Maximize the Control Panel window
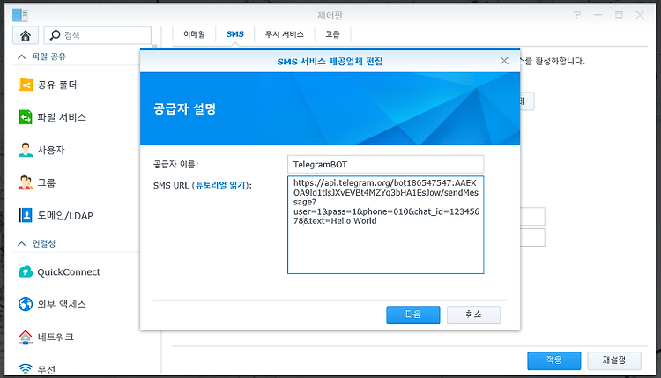The image size is (661, 378). pyautogui.click(x=619, y=15)
